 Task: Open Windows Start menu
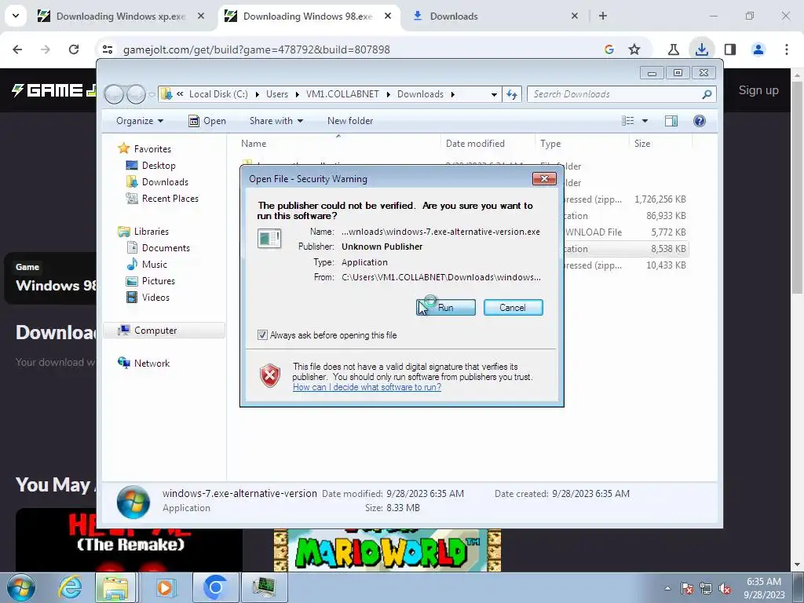click(20, 587)
